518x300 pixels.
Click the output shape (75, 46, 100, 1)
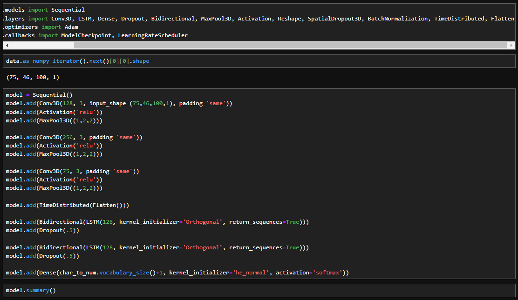point(33,77)
